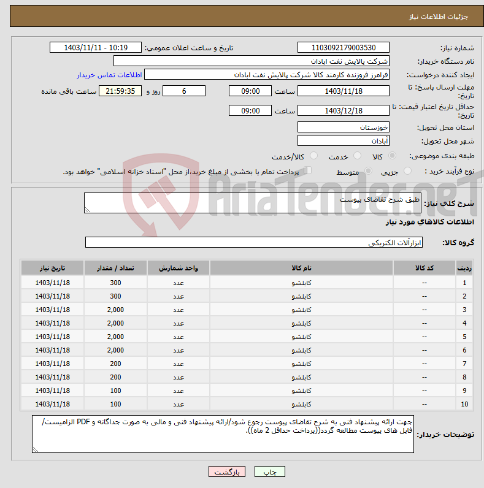Click the ردیف column header

coord(464,268)
